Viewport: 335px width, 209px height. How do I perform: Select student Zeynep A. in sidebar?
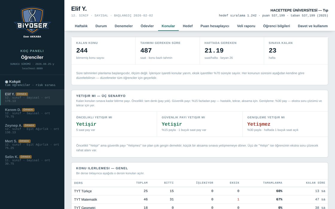point(32,129)
